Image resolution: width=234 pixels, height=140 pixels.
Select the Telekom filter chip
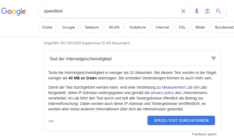click(x=92, y=27)
